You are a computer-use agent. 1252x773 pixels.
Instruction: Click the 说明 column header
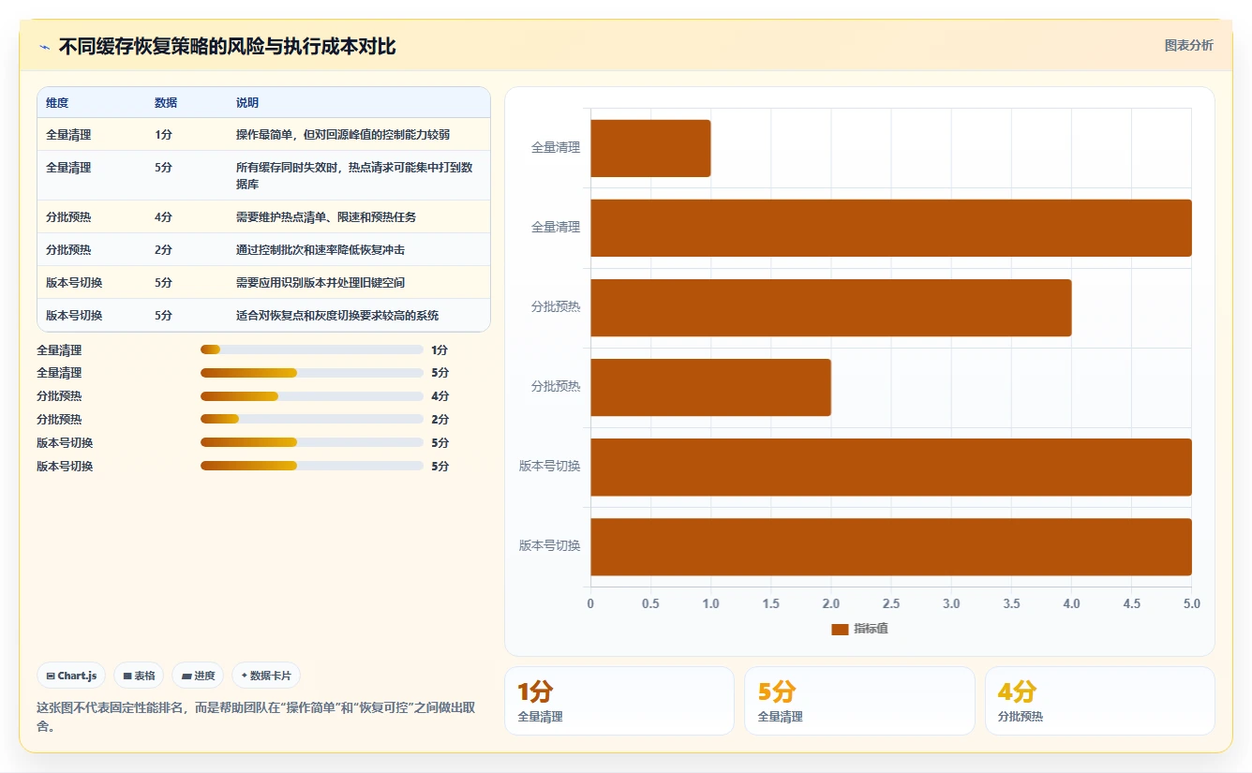[x=247, y=102]
